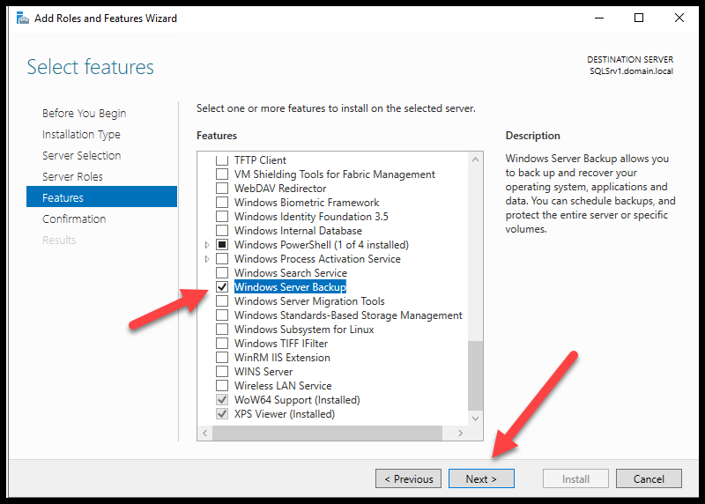Jump to the Confirmation step
The width and height of the screenshot is (705, 504).
tap(74, 219)
